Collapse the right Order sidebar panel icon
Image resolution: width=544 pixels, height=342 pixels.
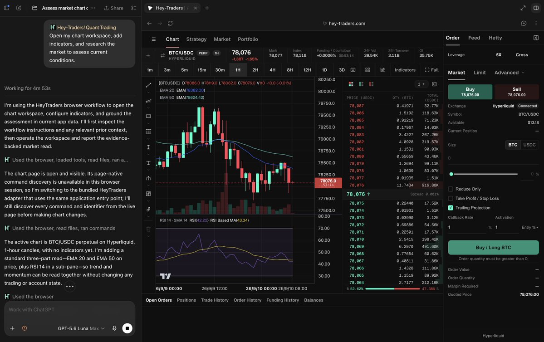536,38
